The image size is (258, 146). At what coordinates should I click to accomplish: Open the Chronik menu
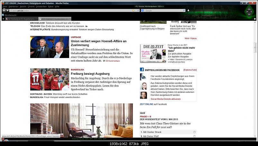click(x=31, y=6)
